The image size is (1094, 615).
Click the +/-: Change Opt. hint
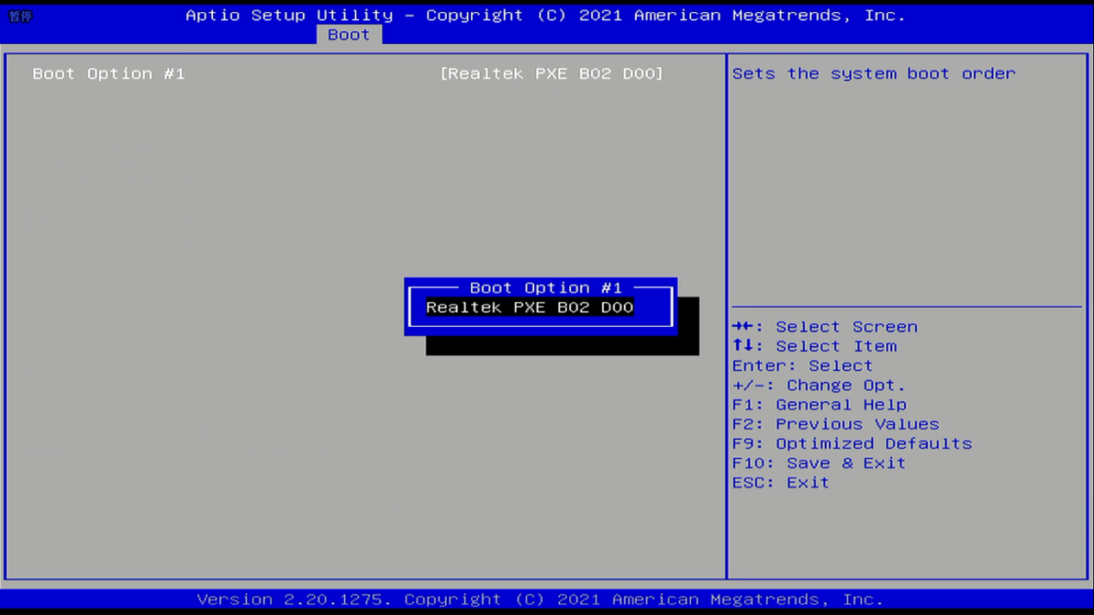tap(819, 386)
